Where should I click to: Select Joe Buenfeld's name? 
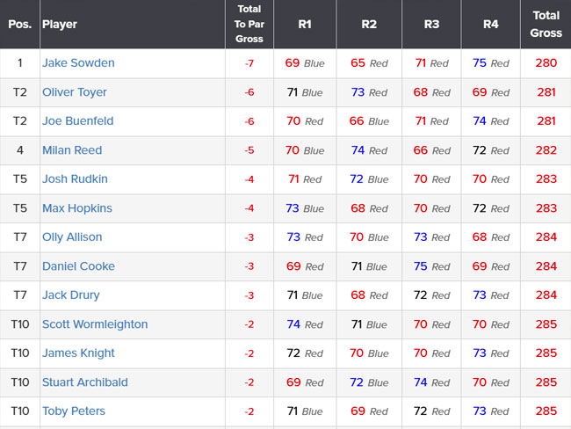78,120
